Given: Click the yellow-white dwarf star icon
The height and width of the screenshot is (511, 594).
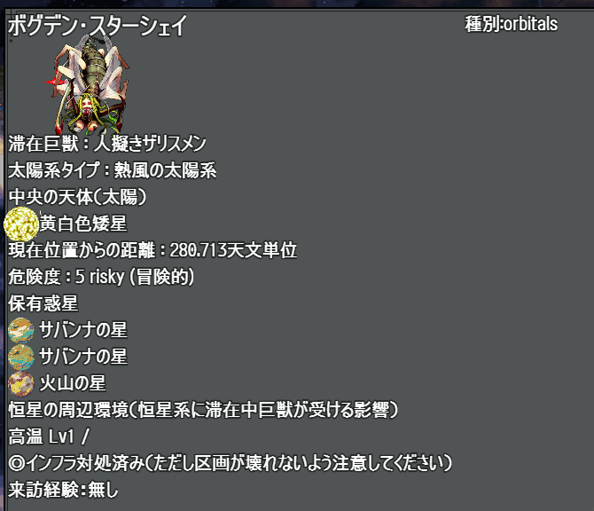Looking at the screenshot, I should pyautogui.click(x=21, y=224).
